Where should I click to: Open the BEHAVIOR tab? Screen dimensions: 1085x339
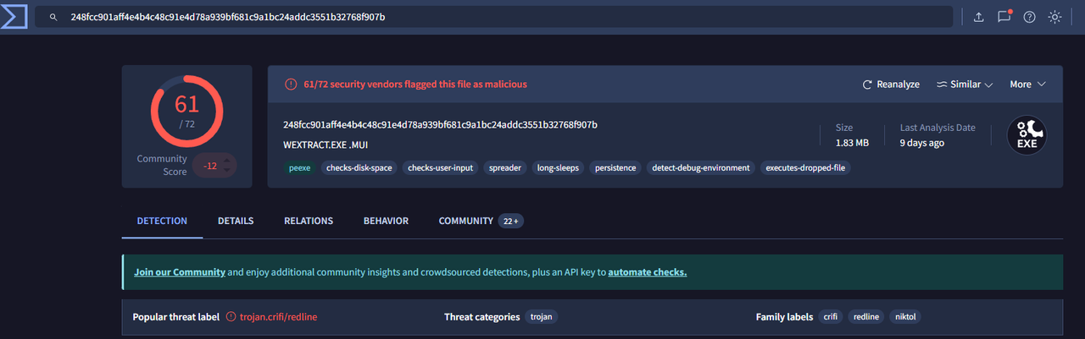click(386, 221)
